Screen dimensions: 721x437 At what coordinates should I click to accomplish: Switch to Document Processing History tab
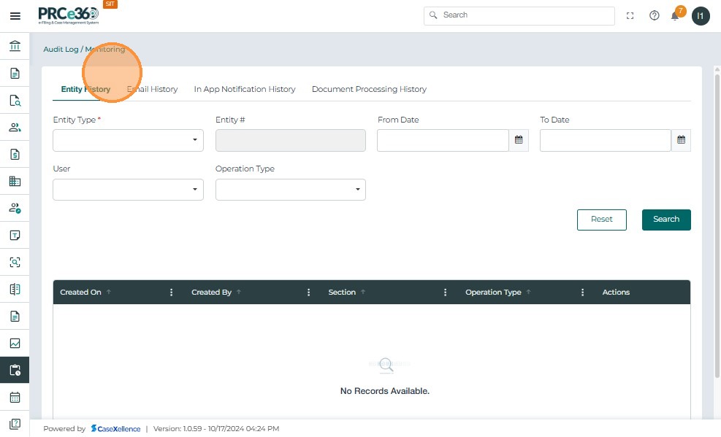coord(369,89)
